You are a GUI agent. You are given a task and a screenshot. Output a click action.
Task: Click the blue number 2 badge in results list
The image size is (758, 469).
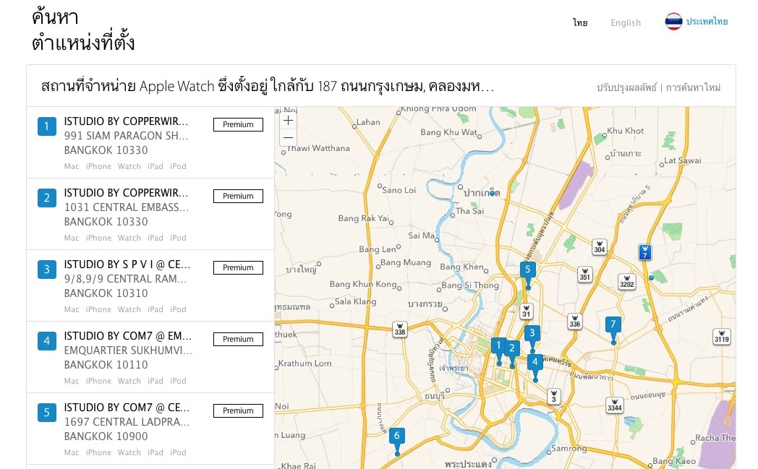[47, 198]
